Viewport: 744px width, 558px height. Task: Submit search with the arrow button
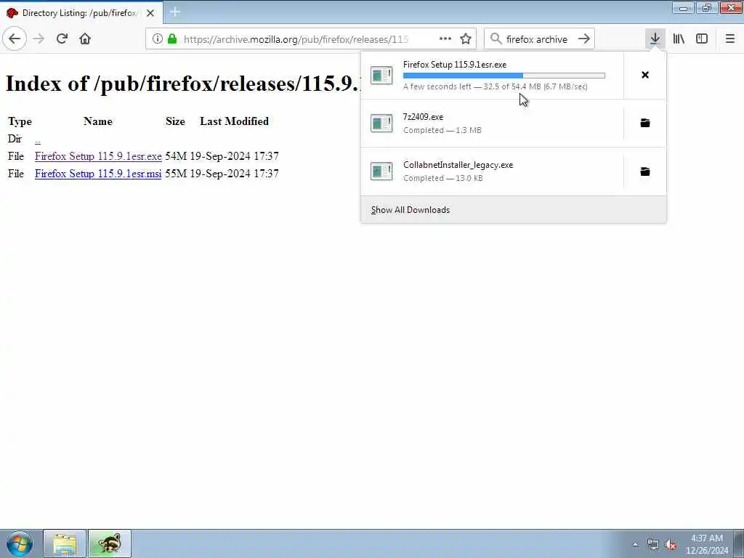point(584,39)
